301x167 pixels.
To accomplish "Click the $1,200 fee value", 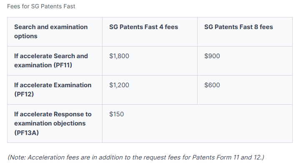I will coord(119,85).
